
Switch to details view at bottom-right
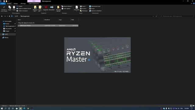click(191, 106)
